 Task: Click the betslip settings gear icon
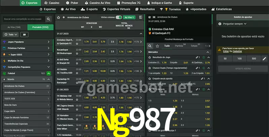tap(220, 24)
